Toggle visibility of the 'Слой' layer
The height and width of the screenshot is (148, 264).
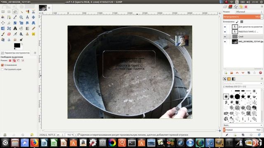coord(225,37)
